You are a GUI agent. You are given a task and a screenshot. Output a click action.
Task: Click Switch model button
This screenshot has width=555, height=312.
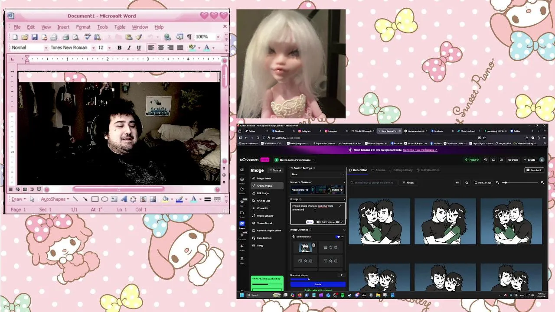(336, 190)
